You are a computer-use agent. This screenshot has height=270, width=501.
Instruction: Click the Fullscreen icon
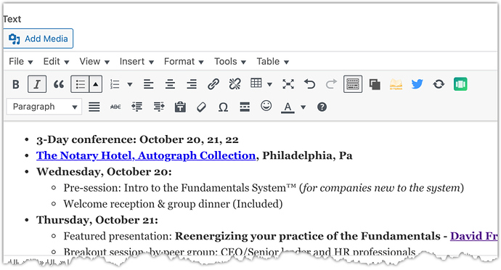tap(288, 84)
